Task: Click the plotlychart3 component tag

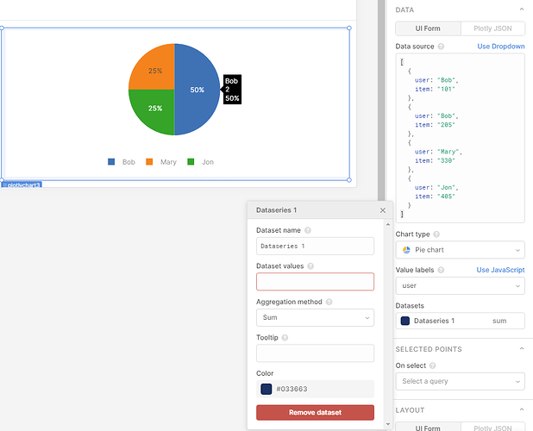Action: (22, 184)
